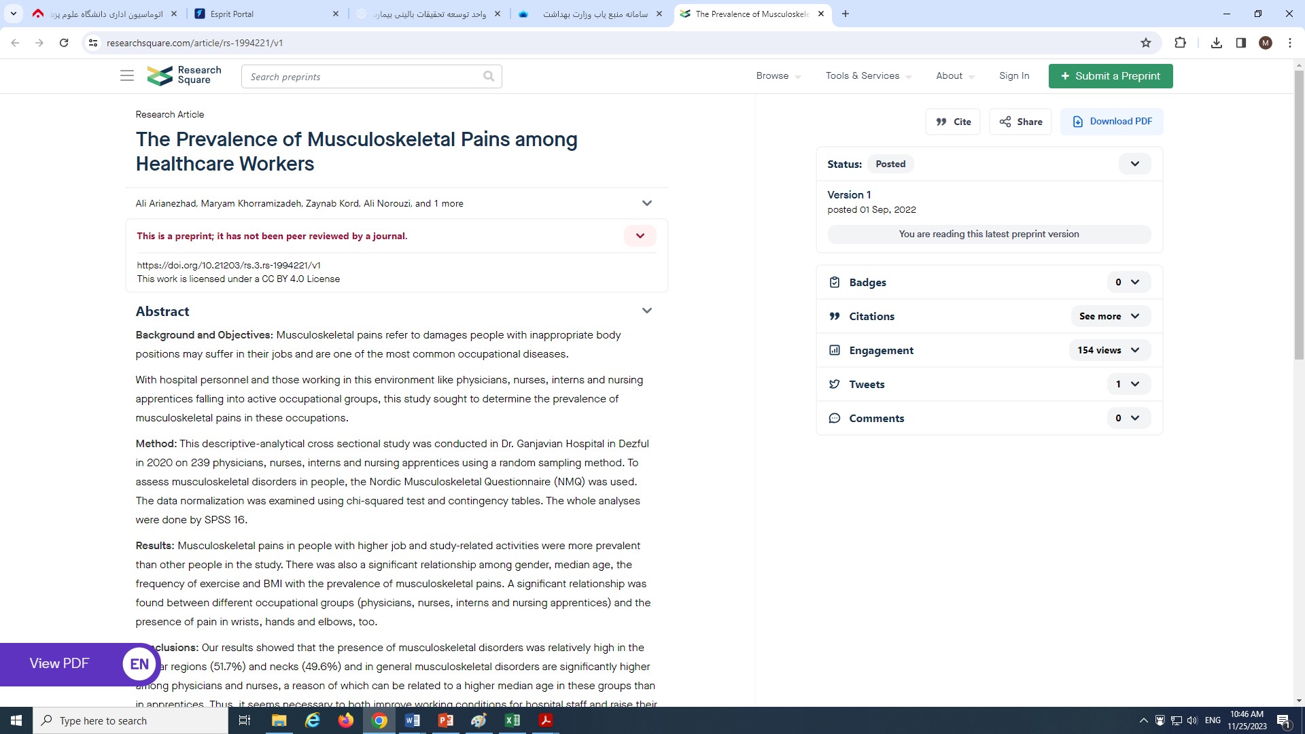This screenshot has height=734, width=1305.
Task: Open Chrome extensions puzzle icon
Action: tap(1180, 43)
